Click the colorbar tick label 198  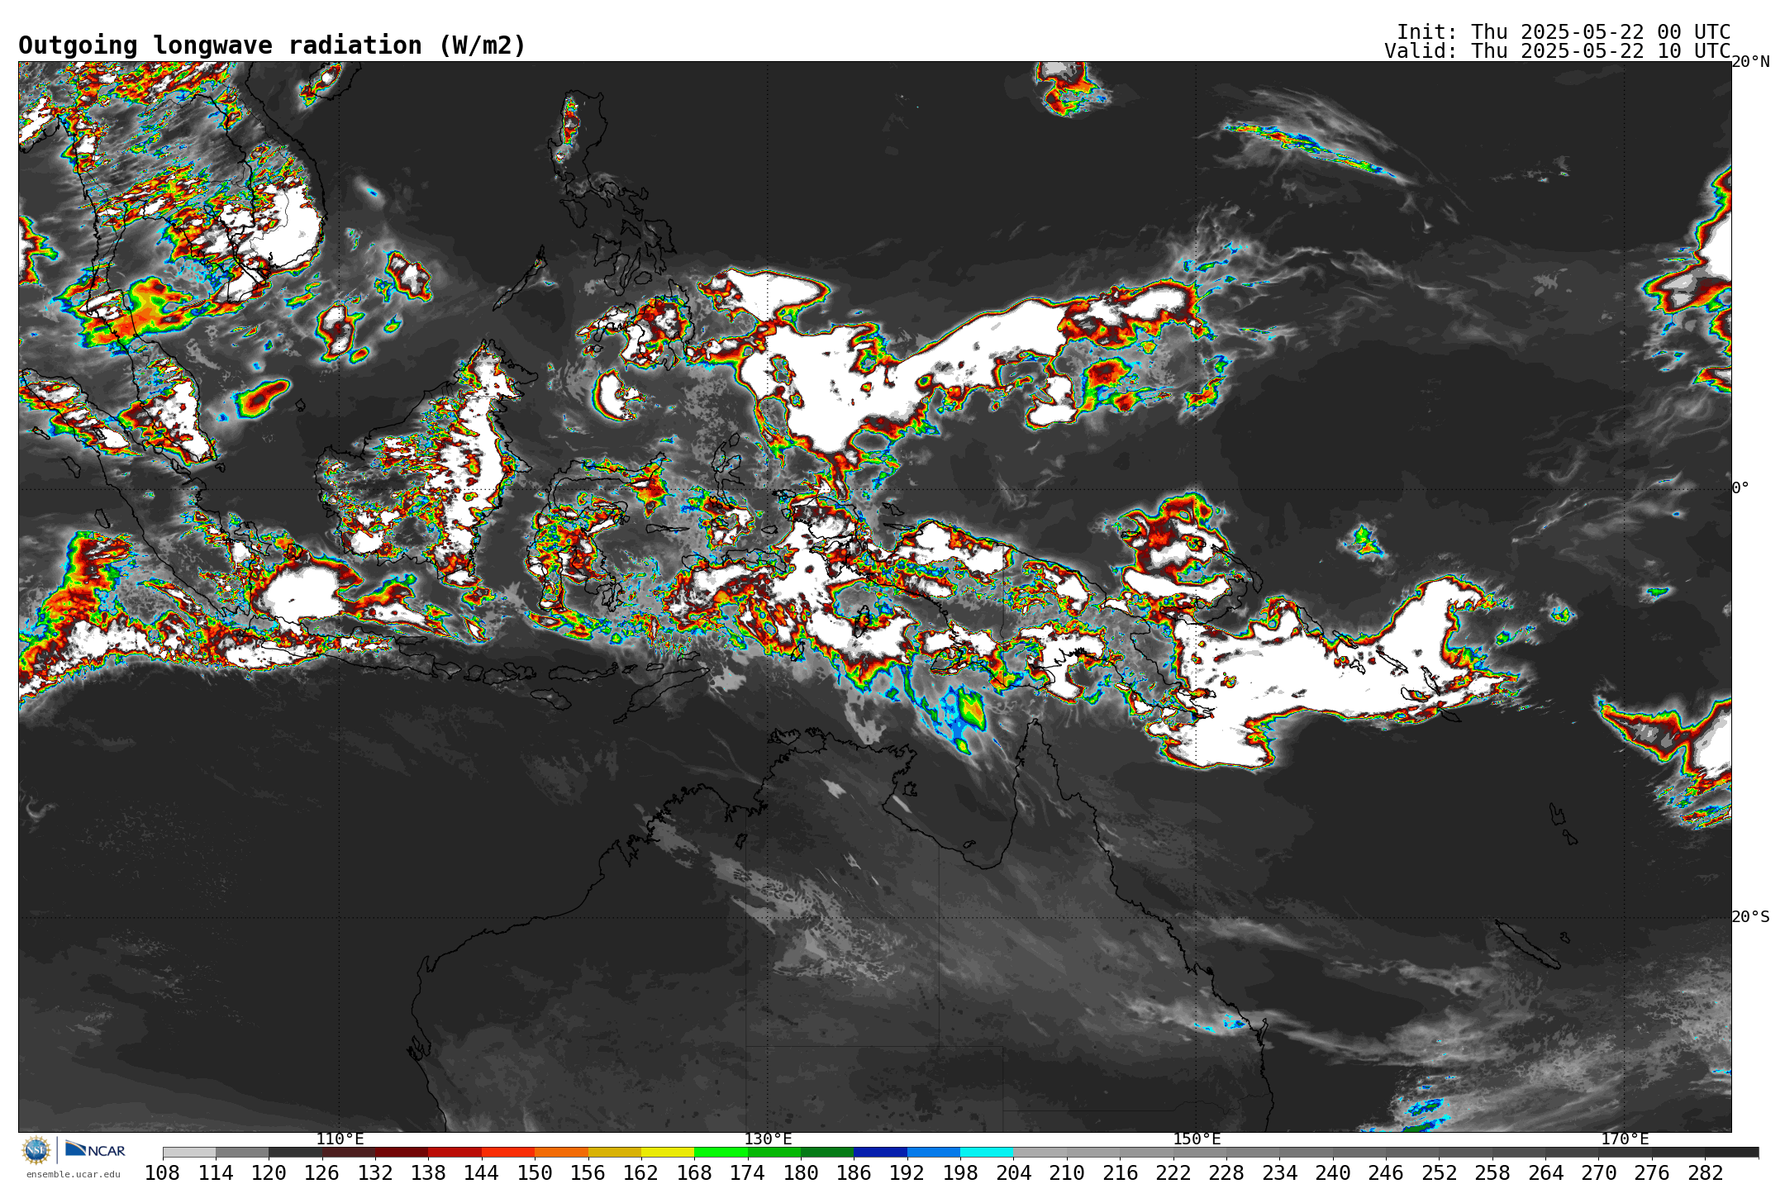pyautogui.click(x=960, y=1173)
